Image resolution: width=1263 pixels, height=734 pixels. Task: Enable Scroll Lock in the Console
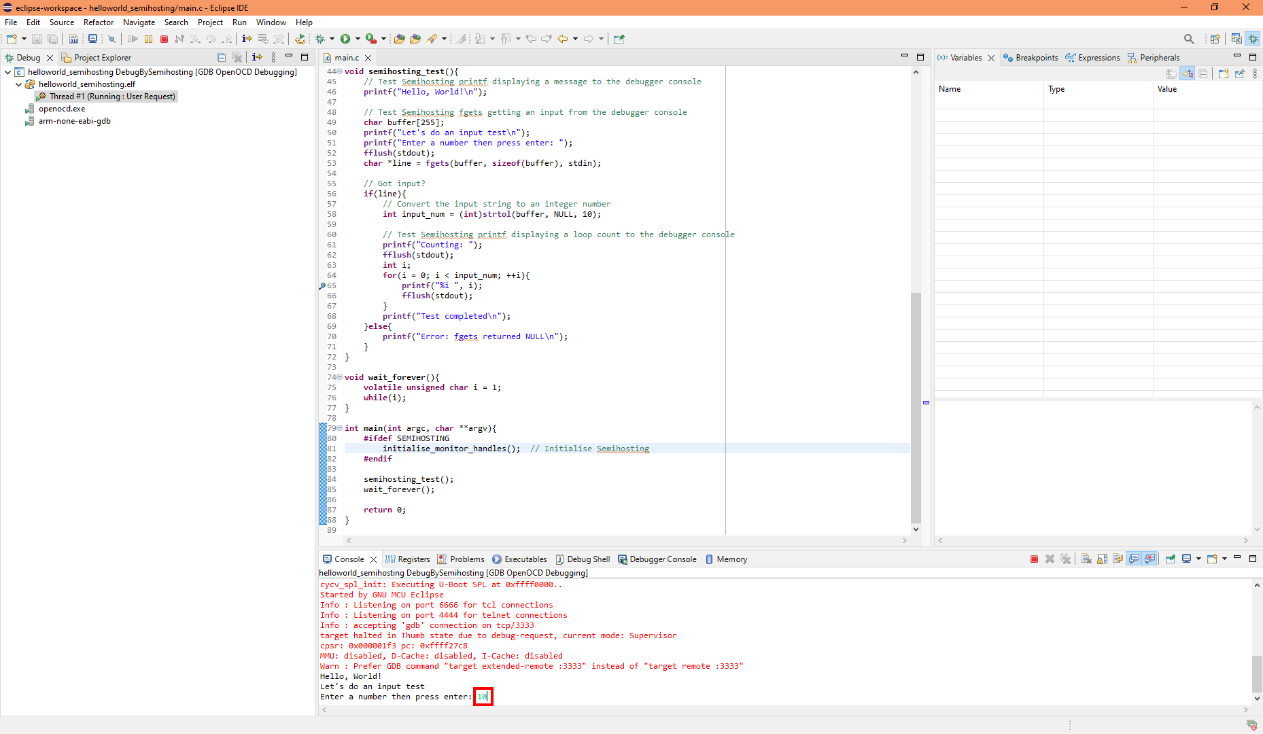[1102, 559]
